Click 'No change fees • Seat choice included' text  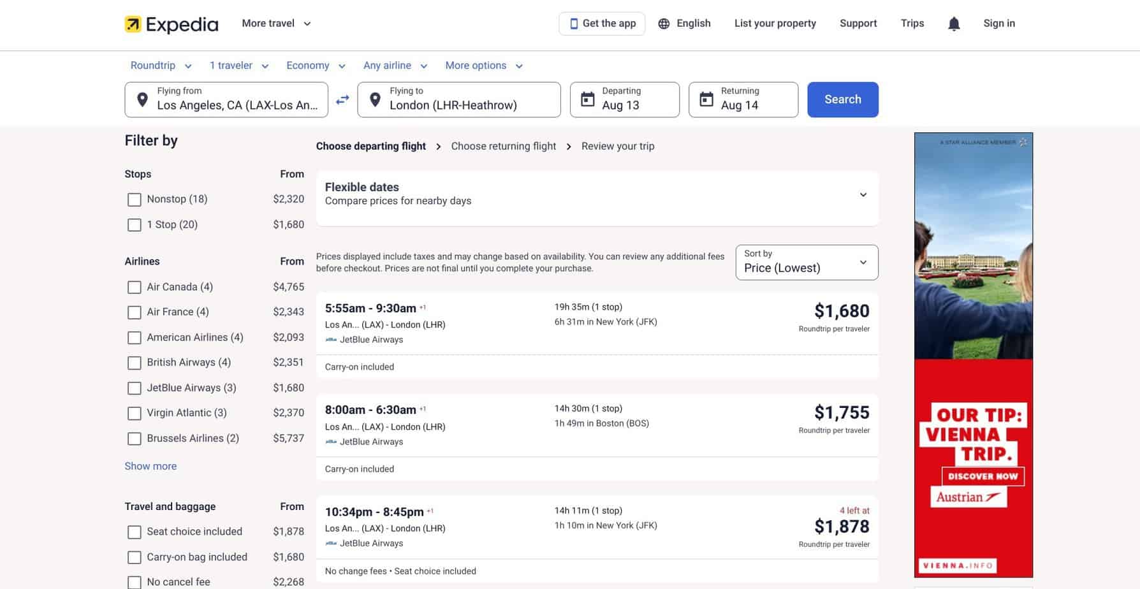click(400, 572)
